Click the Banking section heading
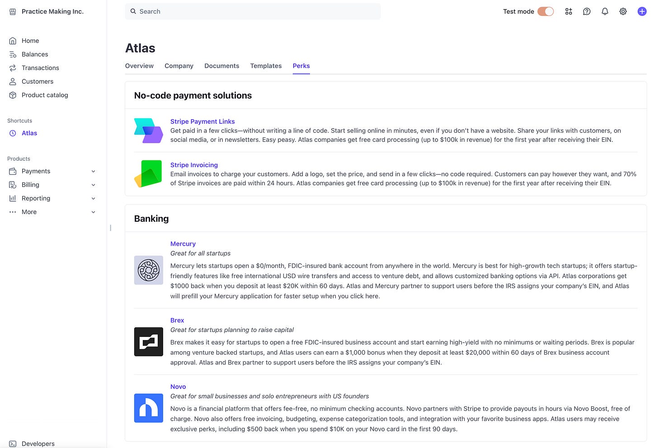 click(151, 219)
